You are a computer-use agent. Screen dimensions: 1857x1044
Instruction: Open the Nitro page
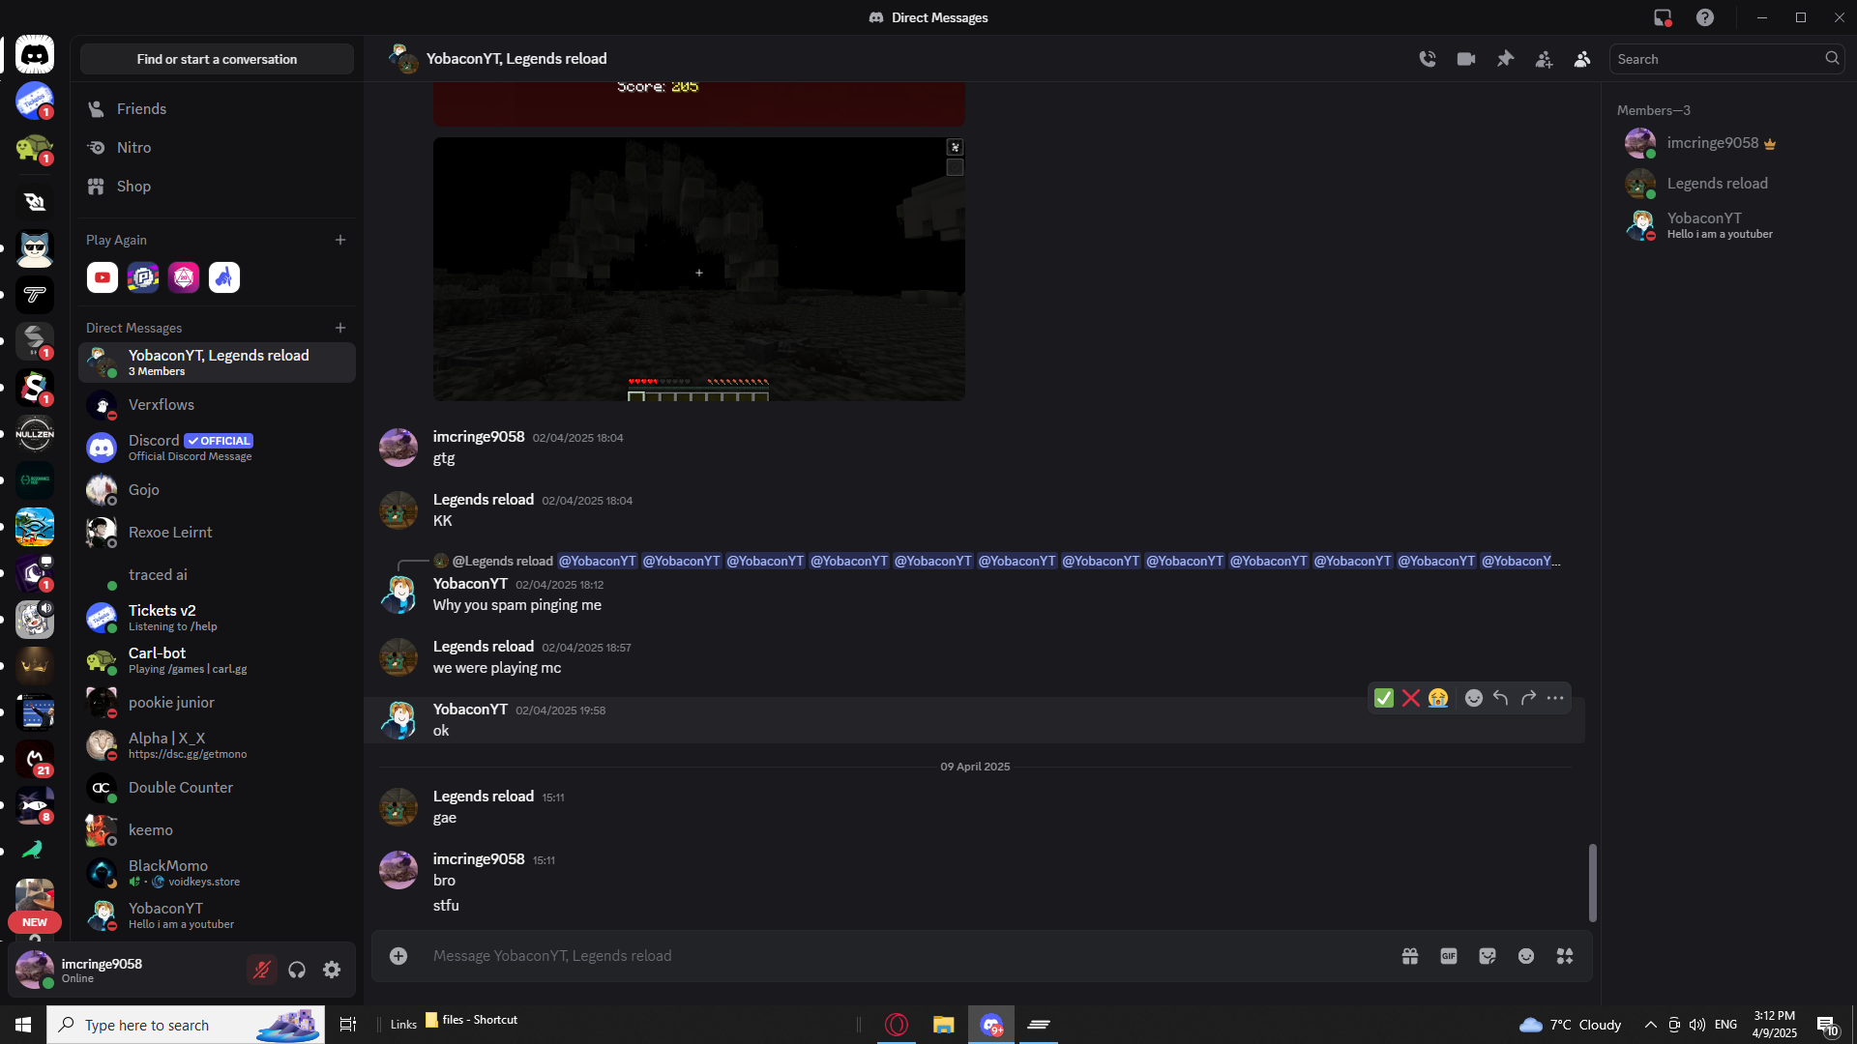click(218, 148)
